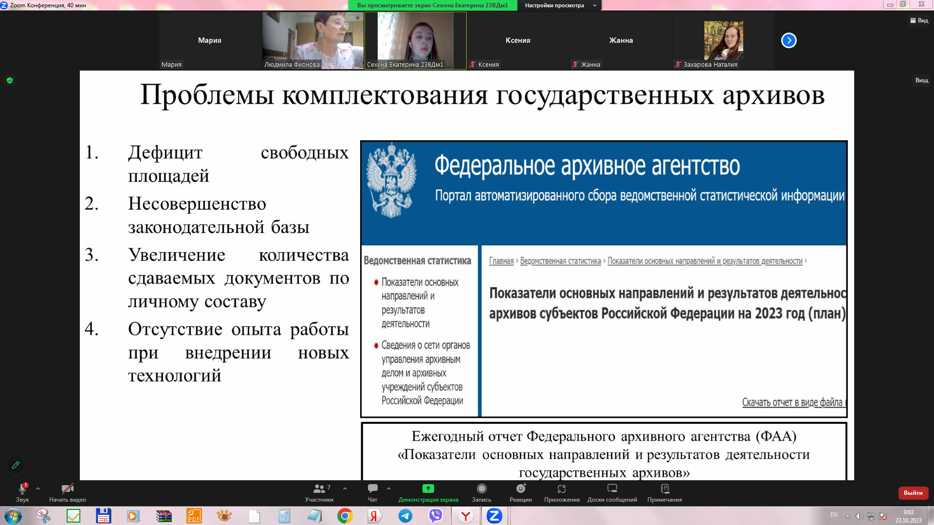Open the Примечания notes panel
The width and height of the screenshot is (934, 525).
pyautogui.click(x=664, y=492)
